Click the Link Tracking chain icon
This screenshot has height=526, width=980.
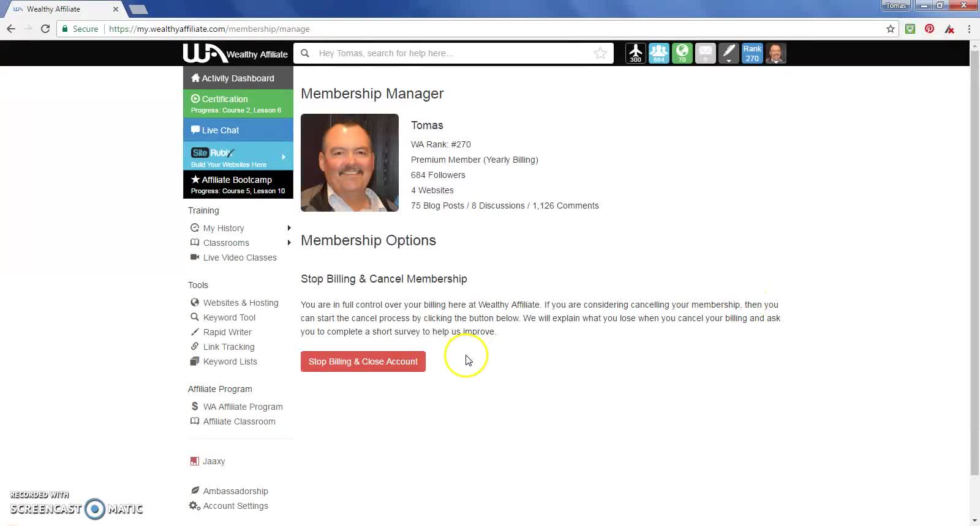point(195,346)
